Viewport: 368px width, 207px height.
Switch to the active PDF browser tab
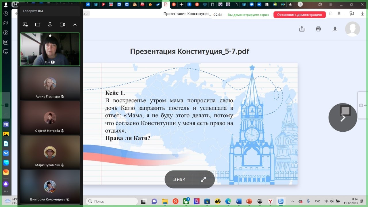click(166, 4)
